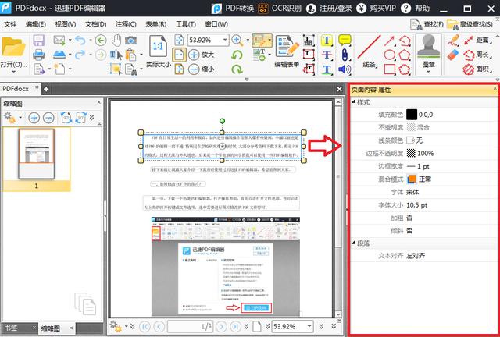Click the highlight text T tool

(x=327, y=41)
